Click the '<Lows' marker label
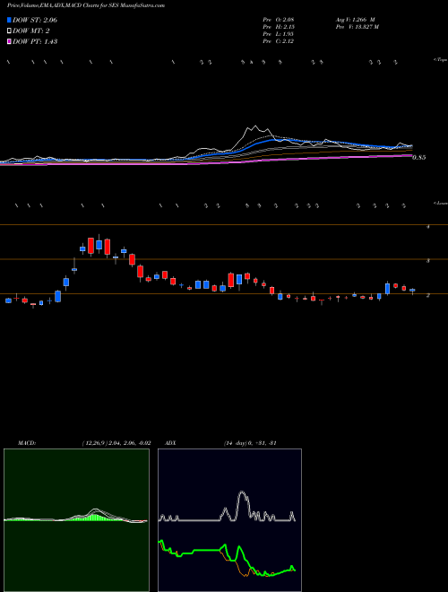This screenshot has width=448, height=592. 441,203
